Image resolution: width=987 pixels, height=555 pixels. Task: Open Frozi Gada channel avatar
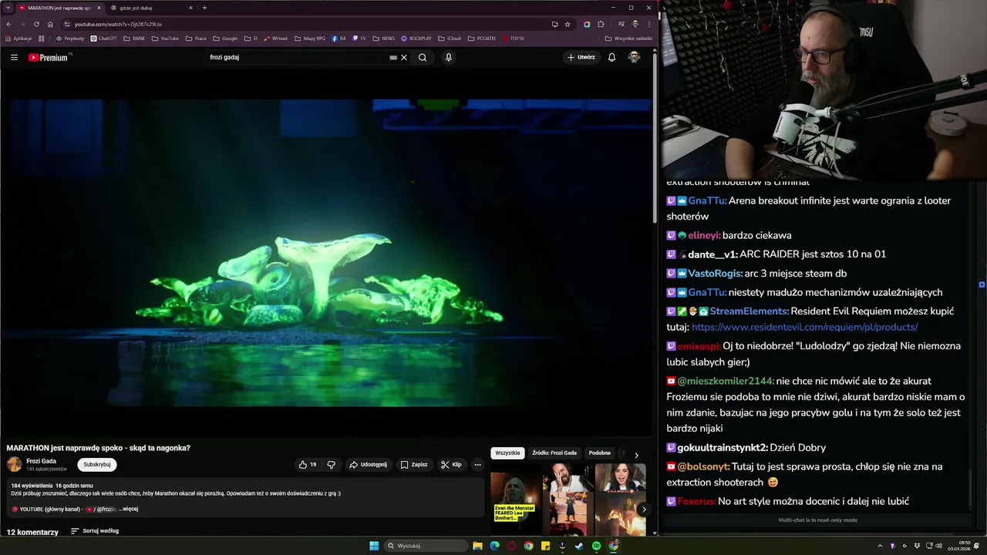click(x=15, y=464)
